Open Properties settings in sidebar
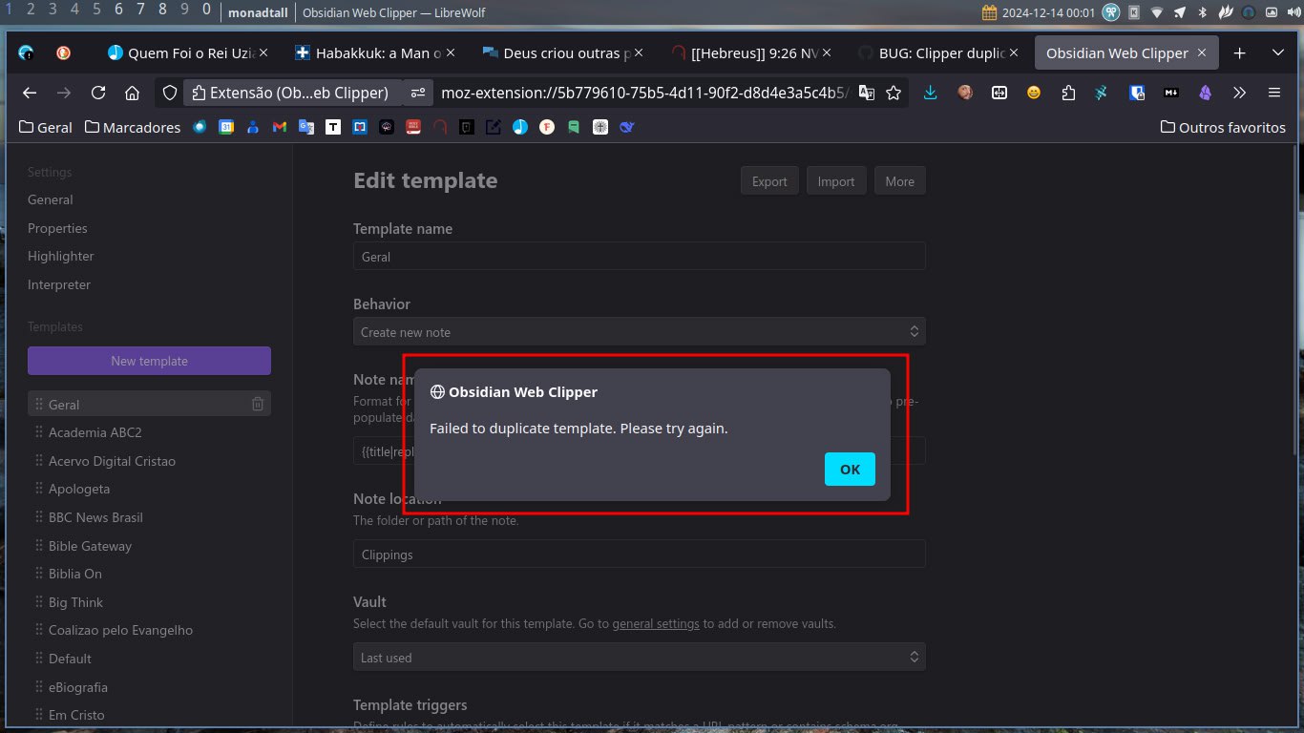 click(57, 228)
